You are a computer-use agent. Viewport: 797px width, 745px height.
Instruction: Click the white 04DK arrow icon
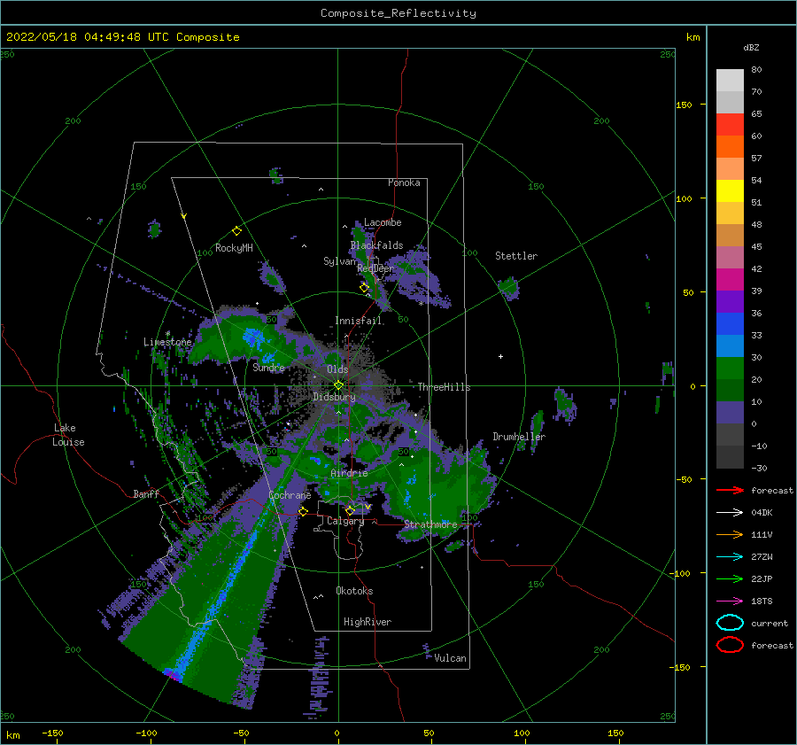point(730,512)
